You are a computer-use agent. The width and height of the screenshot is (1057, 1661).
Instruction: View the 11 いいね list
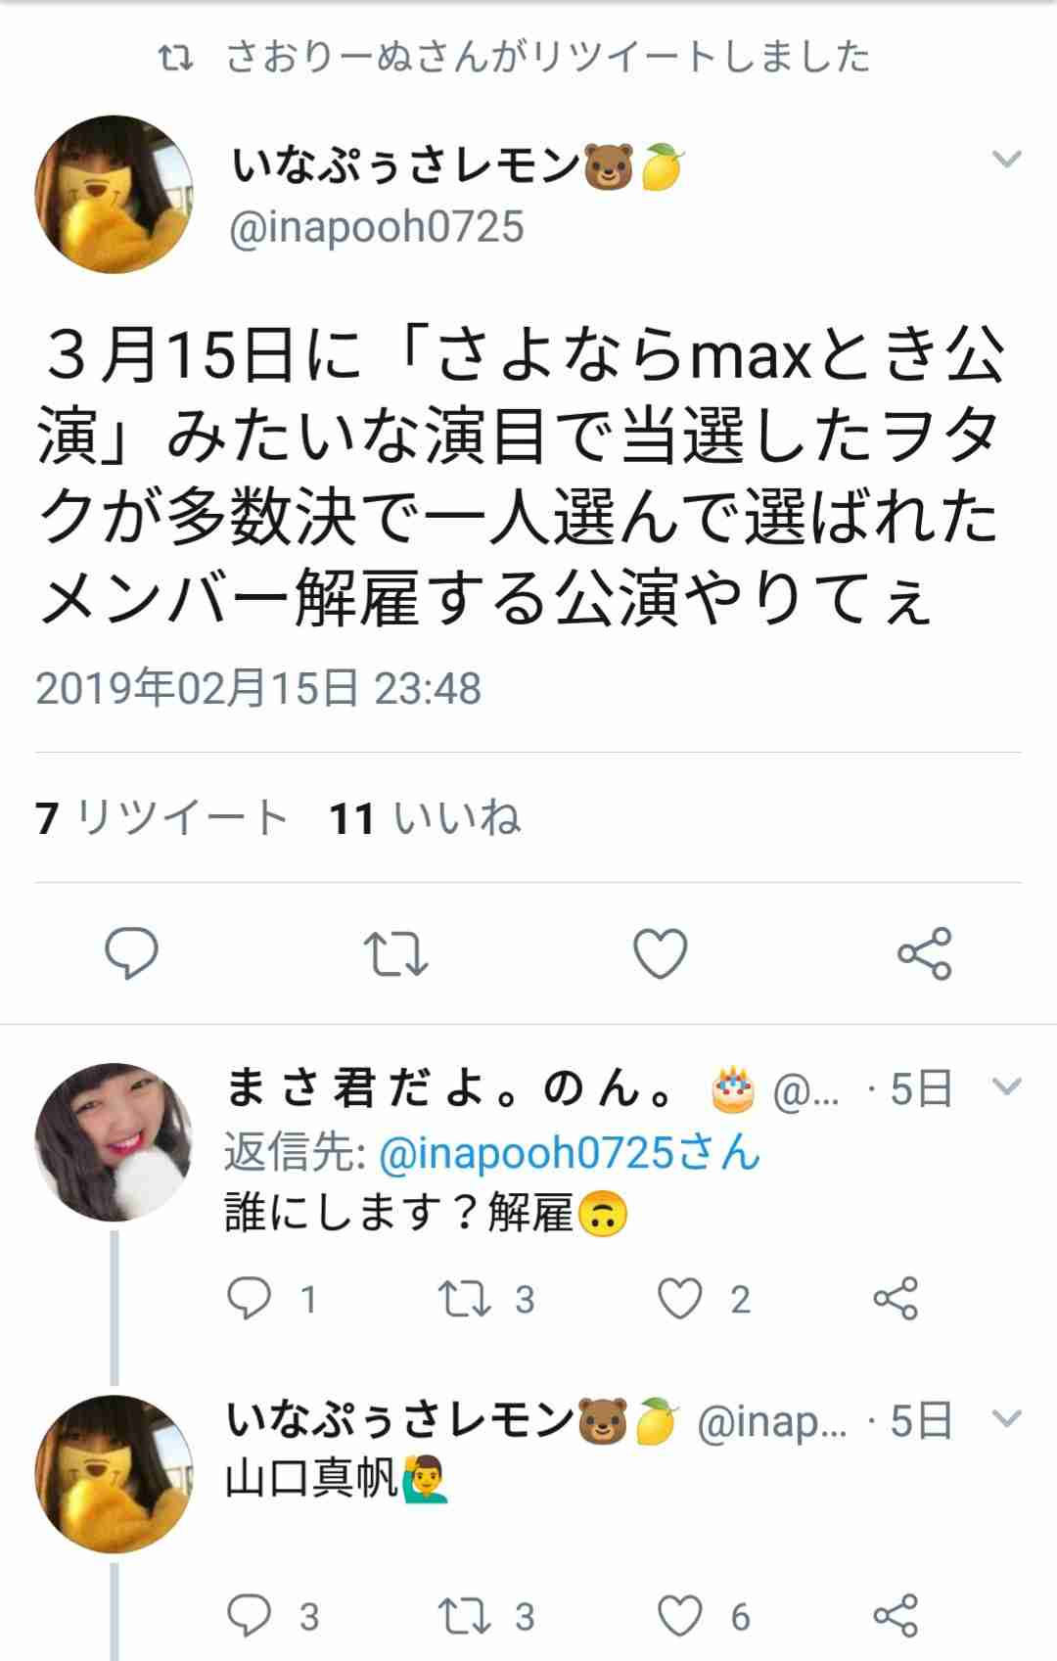pos(425,817)
